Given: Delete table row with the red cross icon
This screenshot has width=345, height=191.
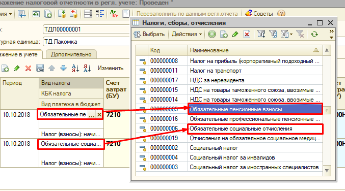Looking at the screenshot, I should tap(28, 68).
